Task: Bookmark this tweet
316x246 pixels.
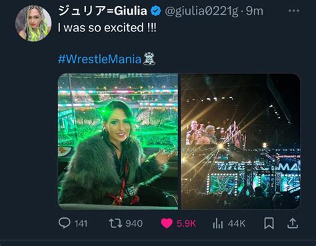Action: pos(269,223)
